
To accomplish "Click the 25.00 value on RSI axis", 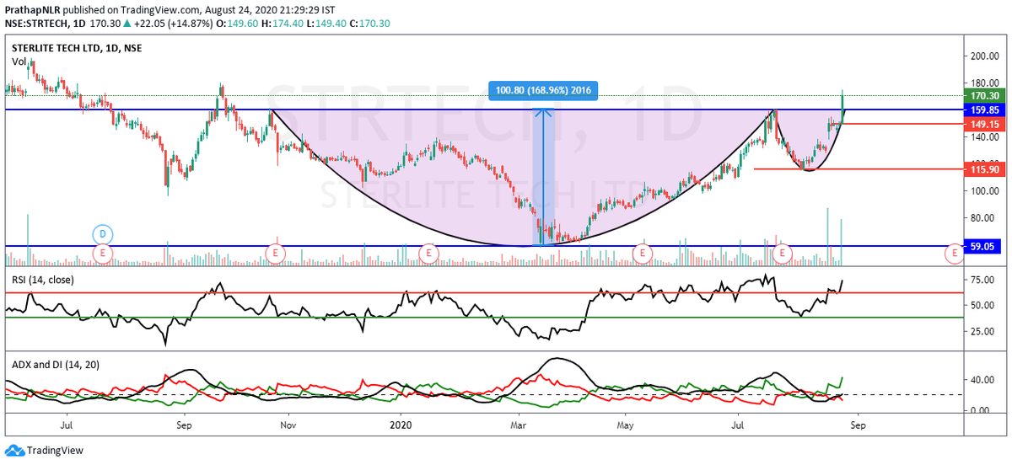I will click(x=983, y=331).
